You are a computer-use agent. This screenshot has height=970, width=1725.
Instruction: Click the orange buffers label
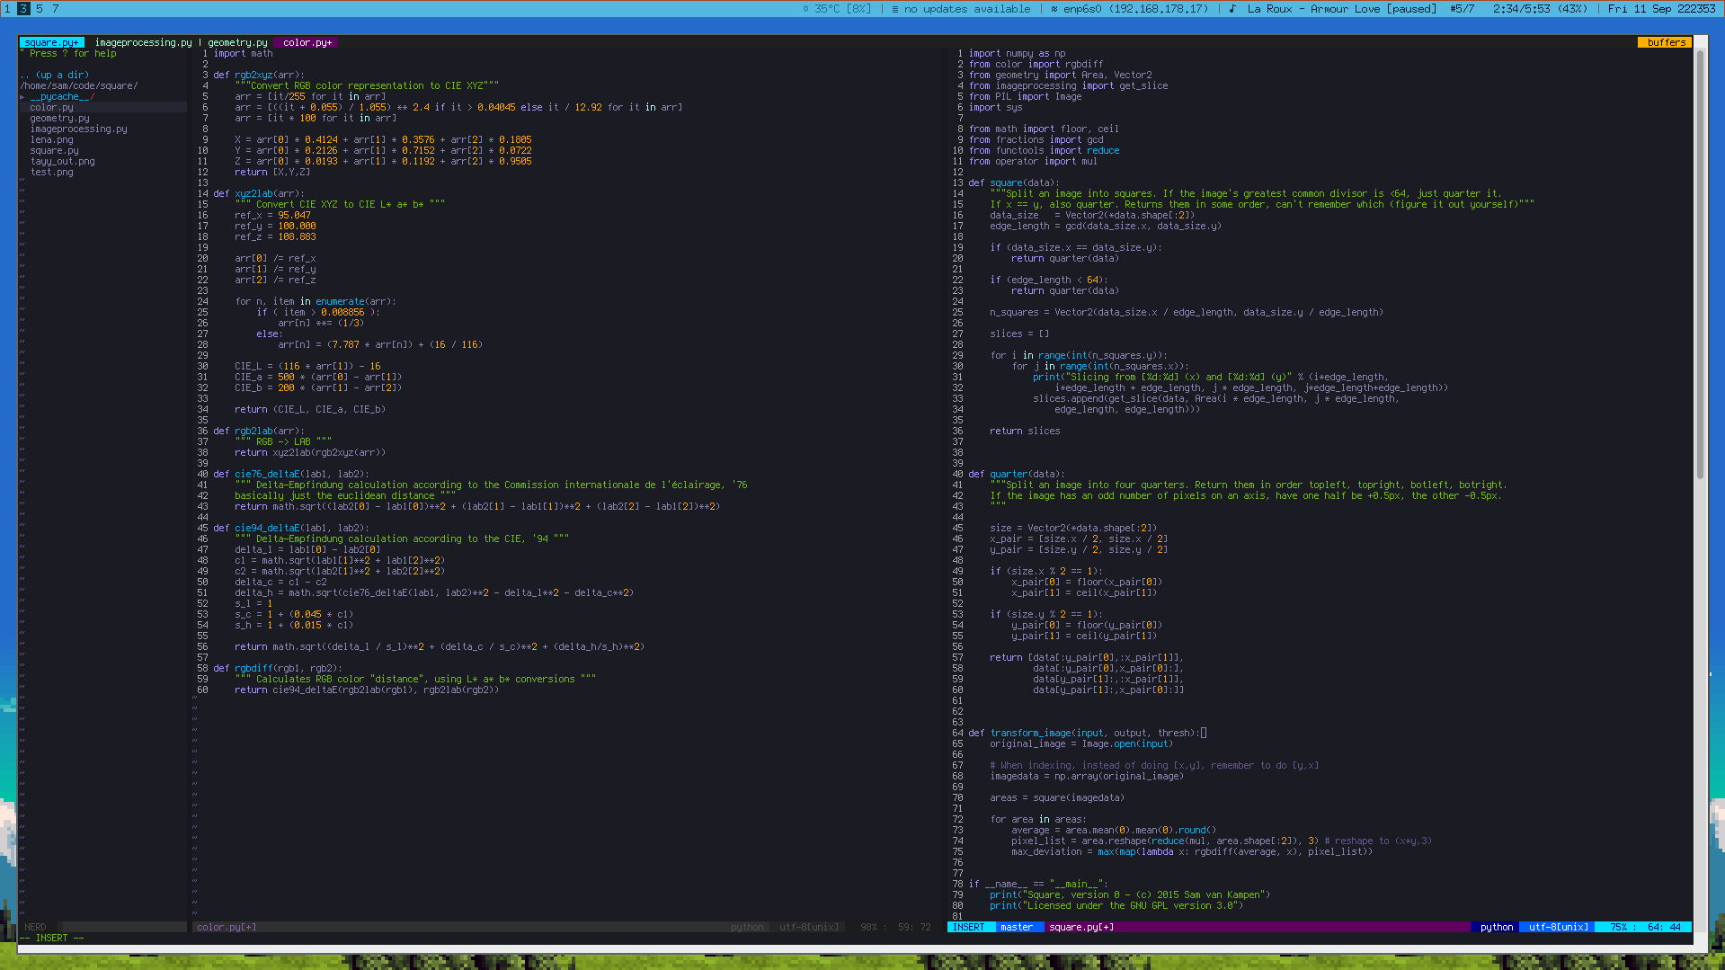click(1666, 42)
